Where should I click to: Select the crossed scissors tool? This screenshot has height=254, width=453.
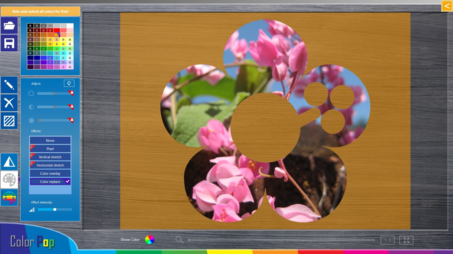[x=9, y=103]
